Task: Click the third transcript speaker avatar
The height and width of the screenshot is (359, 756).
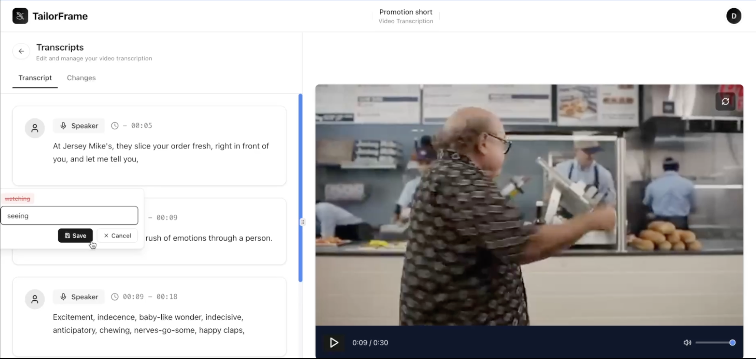Action: click(x=35, y=299)
